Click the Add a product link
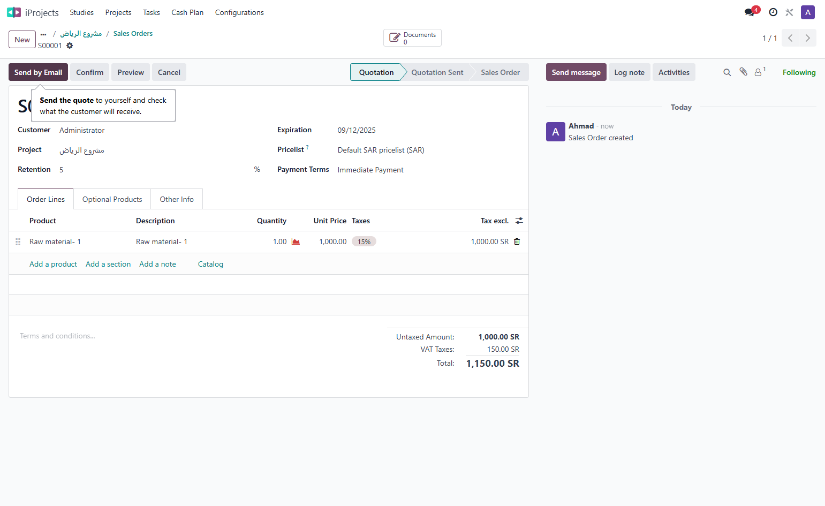Viewport: 825px width, 506px height. pyautogui.click(x=53, y=264)
